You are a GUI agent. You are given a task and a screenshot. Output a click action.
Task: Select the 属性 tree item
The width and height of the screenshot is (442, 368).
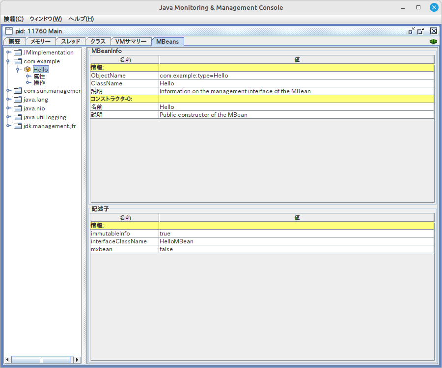pos(39,77)
